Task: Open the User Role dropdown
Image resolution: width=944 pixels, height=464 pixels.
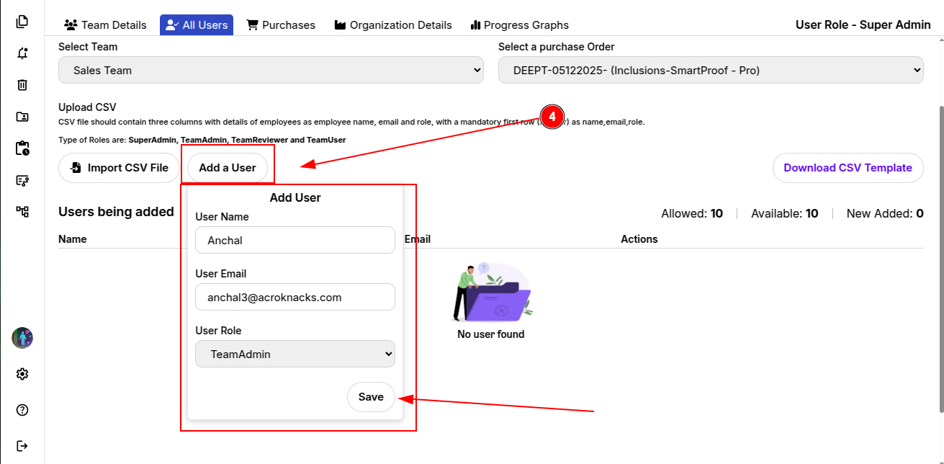Action: click(x=295, y=354)
